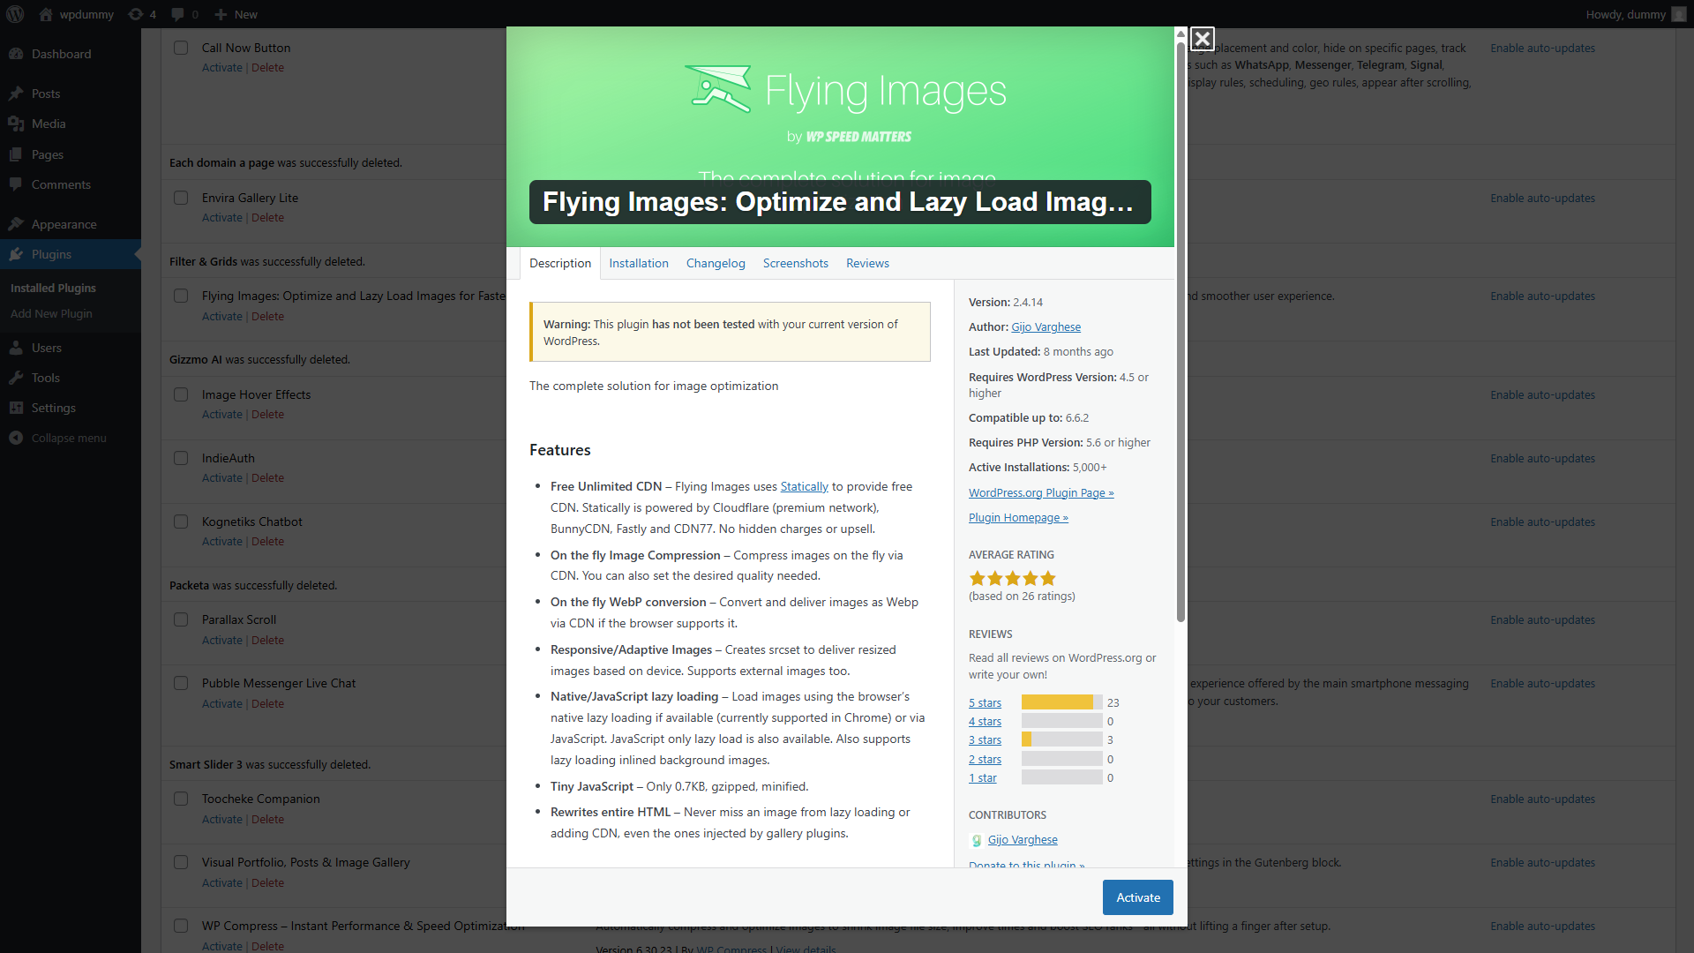The width and height of the screenshot is (1694, 953).
Task: Close the plugin details modal
Action: [x=1202, y=39]
